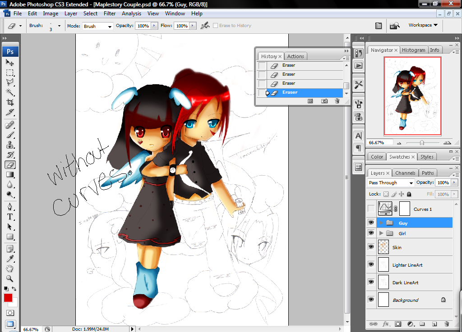Select the Notes tool
462x332 pixels.
coord(10,249)
